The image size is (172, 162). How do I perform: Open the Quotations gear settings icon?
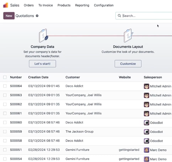tap(37, 16)
